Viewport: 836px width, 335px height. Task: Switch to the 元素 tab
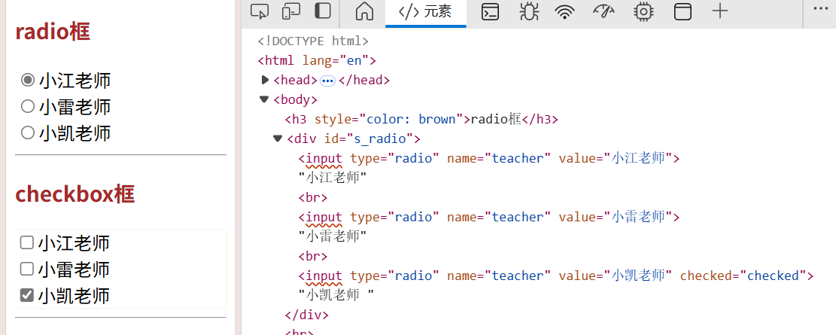(425, 12)
